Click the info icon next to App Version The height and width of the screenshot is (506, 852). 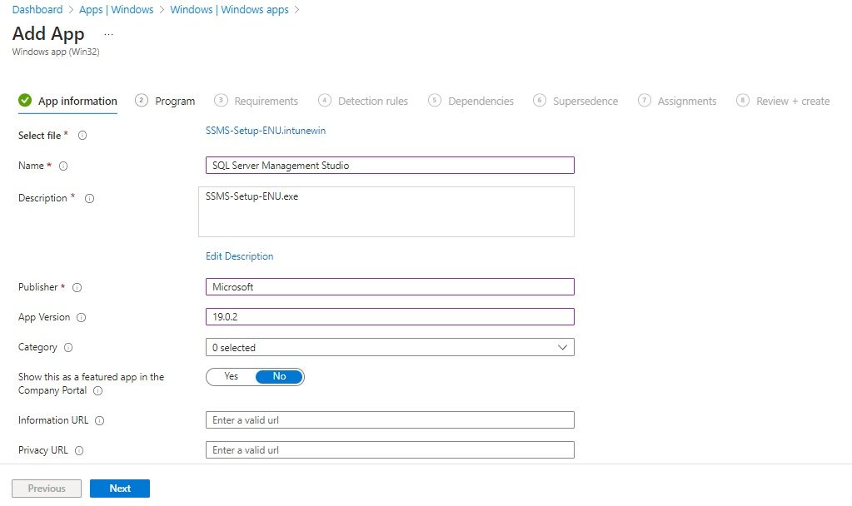[x=81, y=318]
